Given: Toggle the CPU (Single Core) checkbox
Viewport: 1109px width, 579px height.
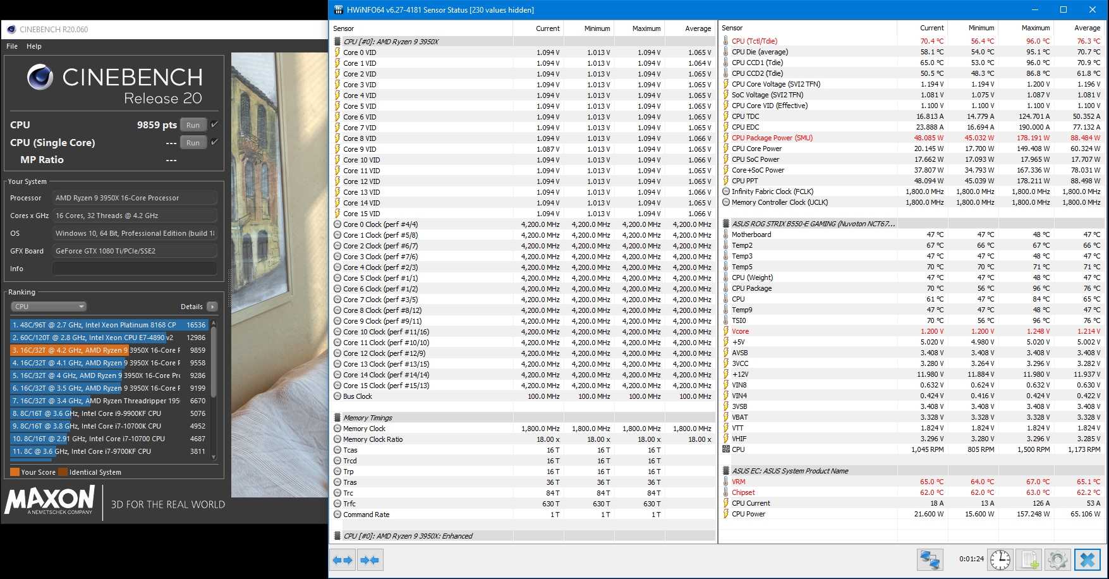Looking at the screenshot, I should click(215, 142).
